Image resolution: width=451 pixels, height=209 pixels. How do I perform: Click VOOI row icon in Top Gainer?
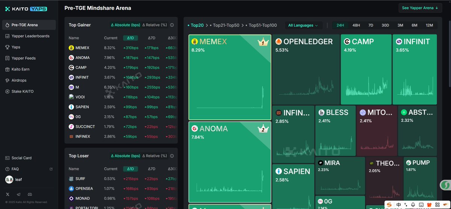coord(71,97)
